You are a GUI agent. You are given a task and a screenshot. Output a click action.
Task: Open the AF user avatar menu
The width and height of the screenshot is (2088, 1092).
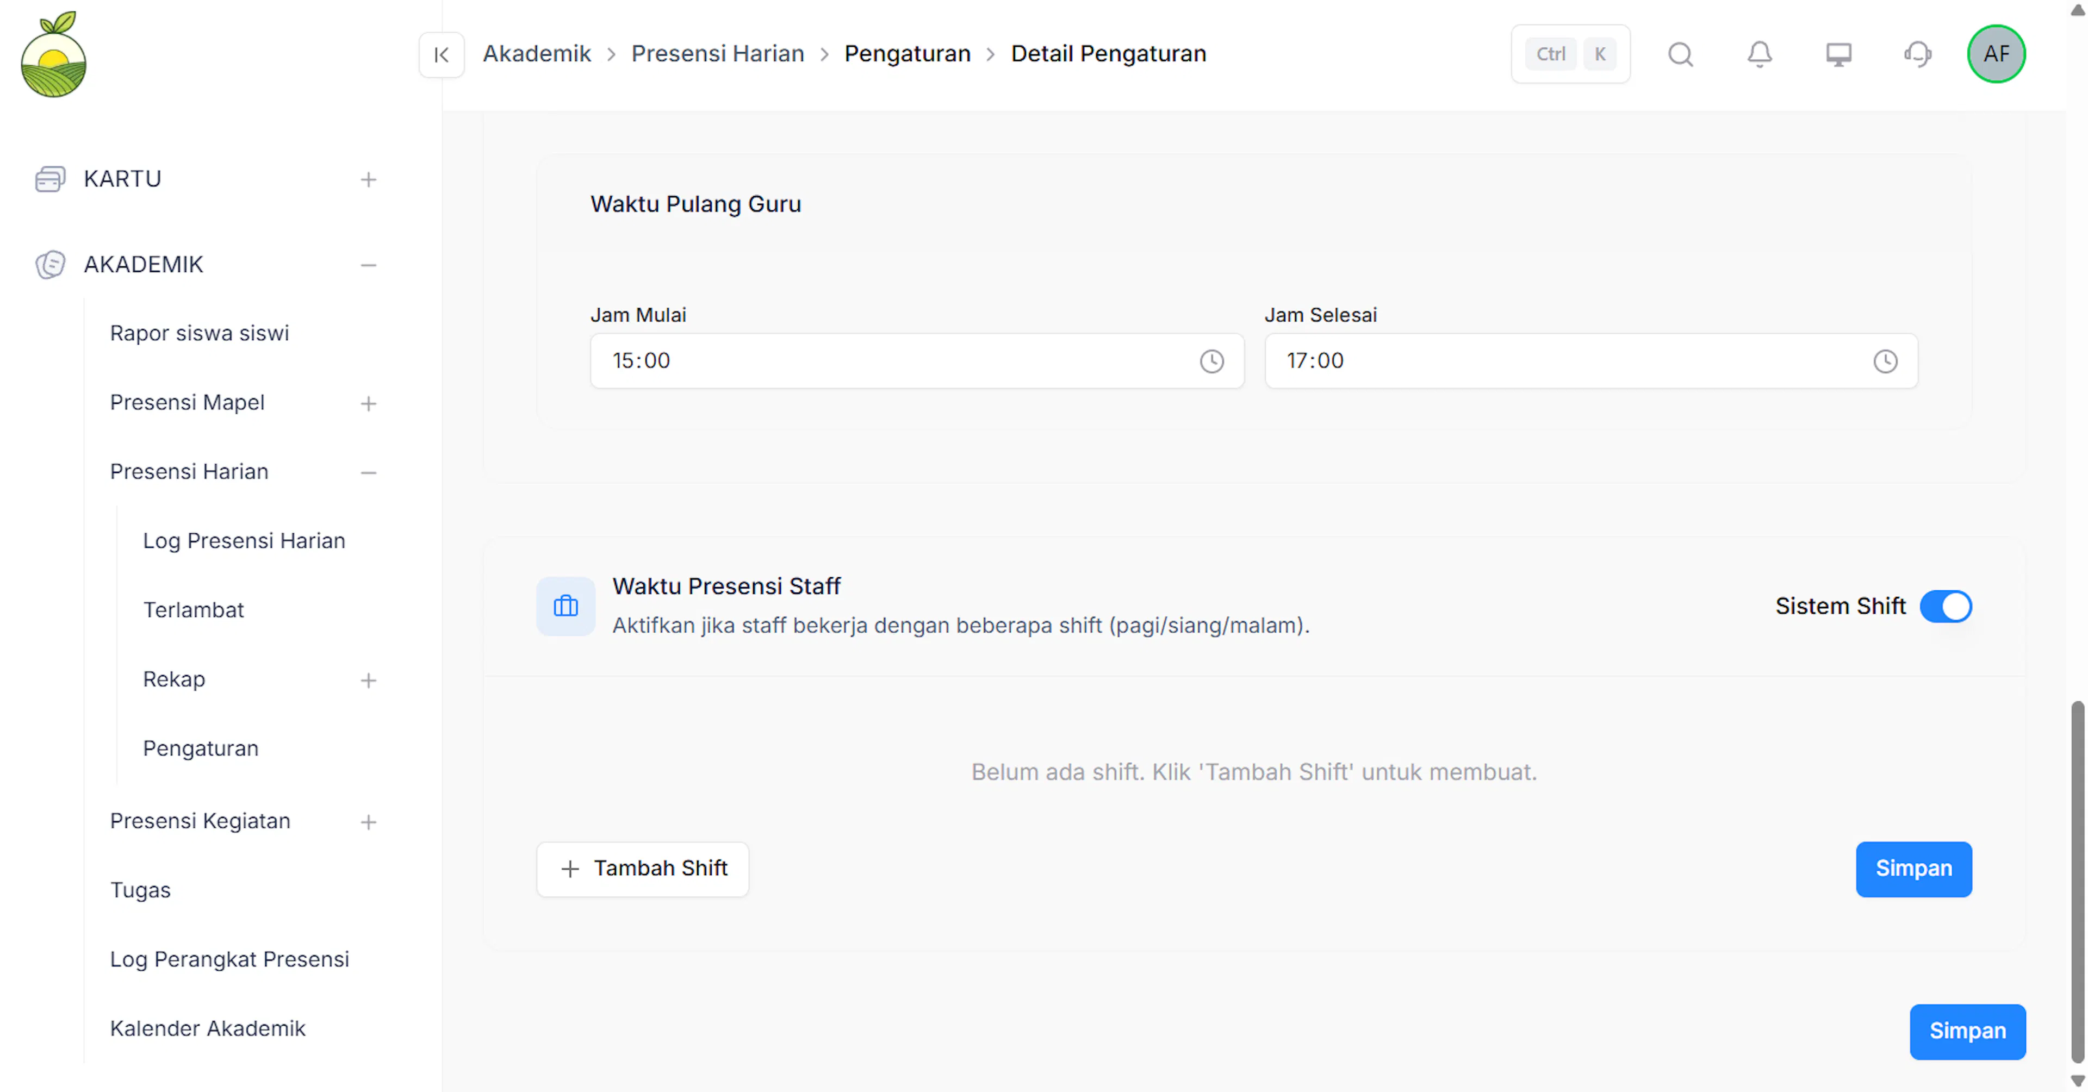pos(1996,54)
